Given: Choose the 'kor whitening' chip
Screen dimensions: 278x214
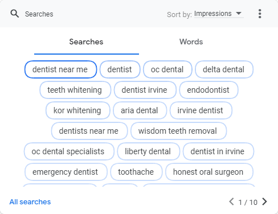Looking at the screenshot, I should (x=77, y=110).
